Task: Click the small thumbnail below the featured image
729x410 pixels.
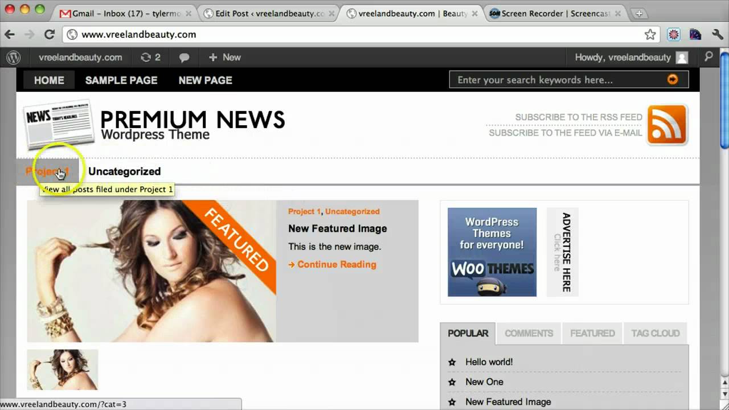Action: pos(63,370)
